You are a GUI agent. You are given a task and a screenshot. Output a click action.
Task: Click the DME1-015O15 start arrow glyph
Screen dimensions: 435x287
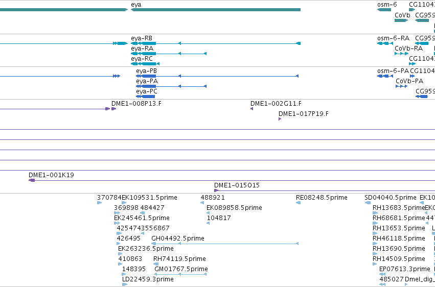(x=216, y=190)
